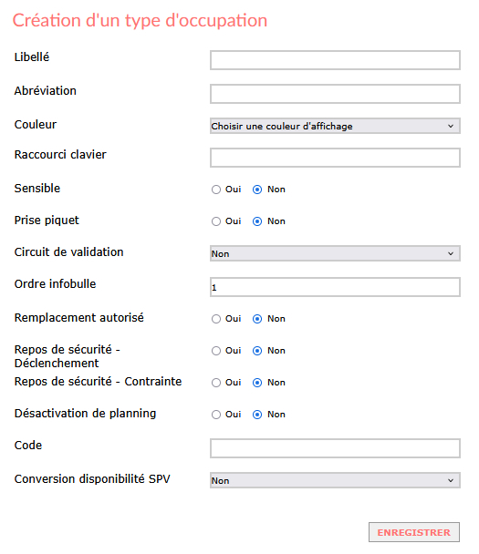Select Oui for Repos de sécurité Contrainte
479x554 pixels.
tap(216, 383)
